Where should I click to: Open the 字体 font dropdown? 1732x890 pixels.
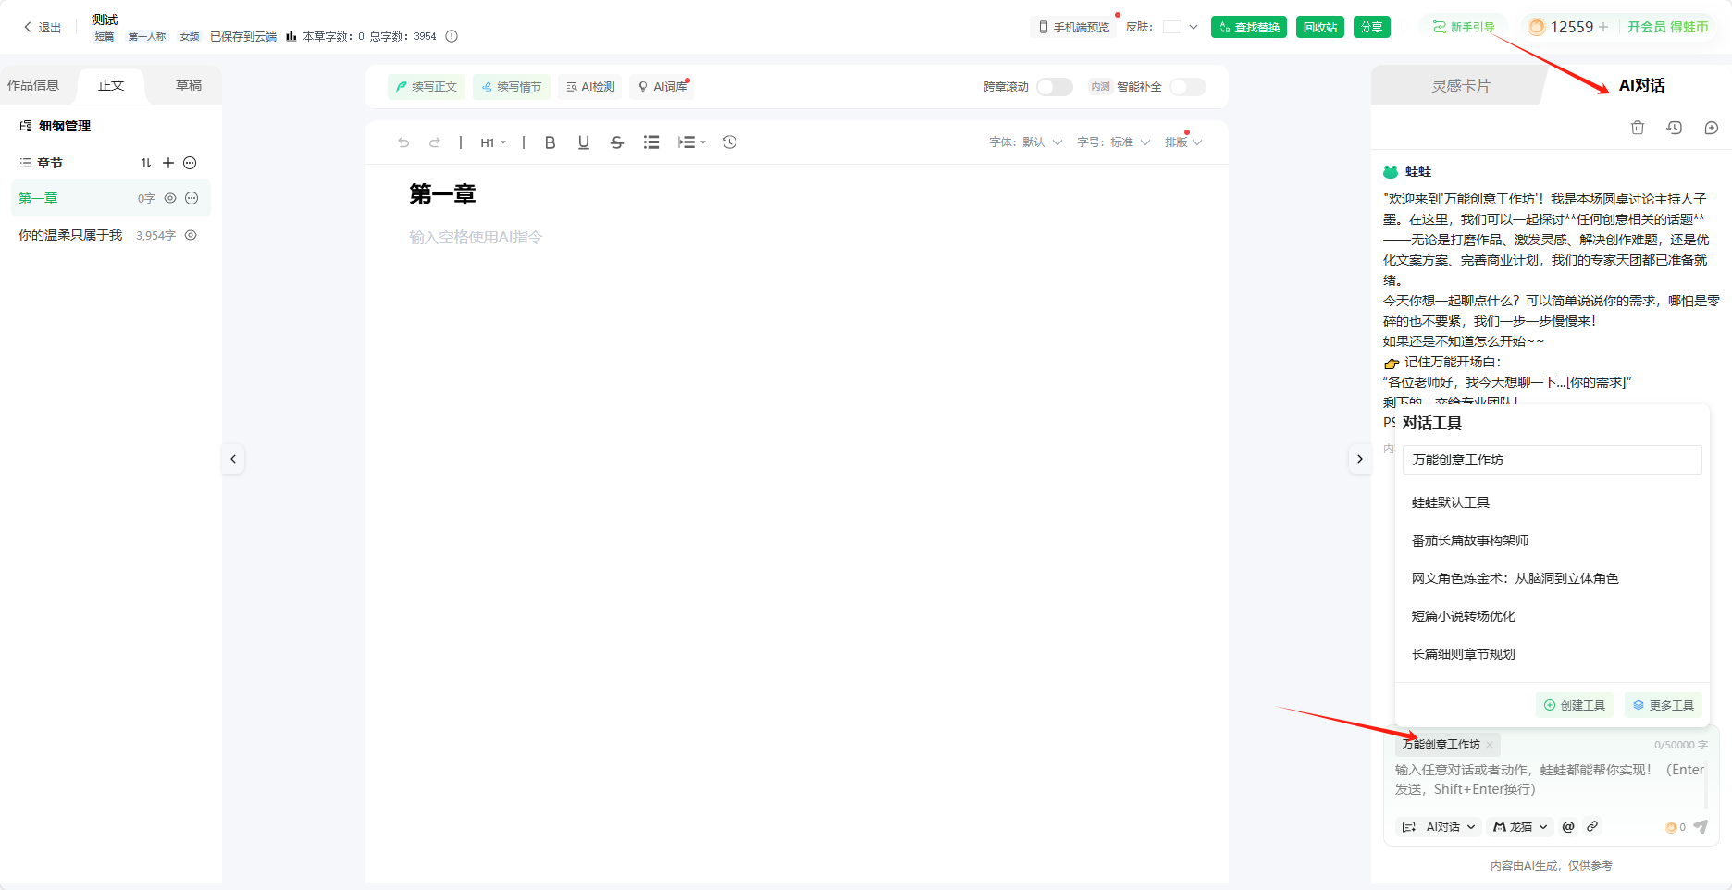click(1026, 142)
